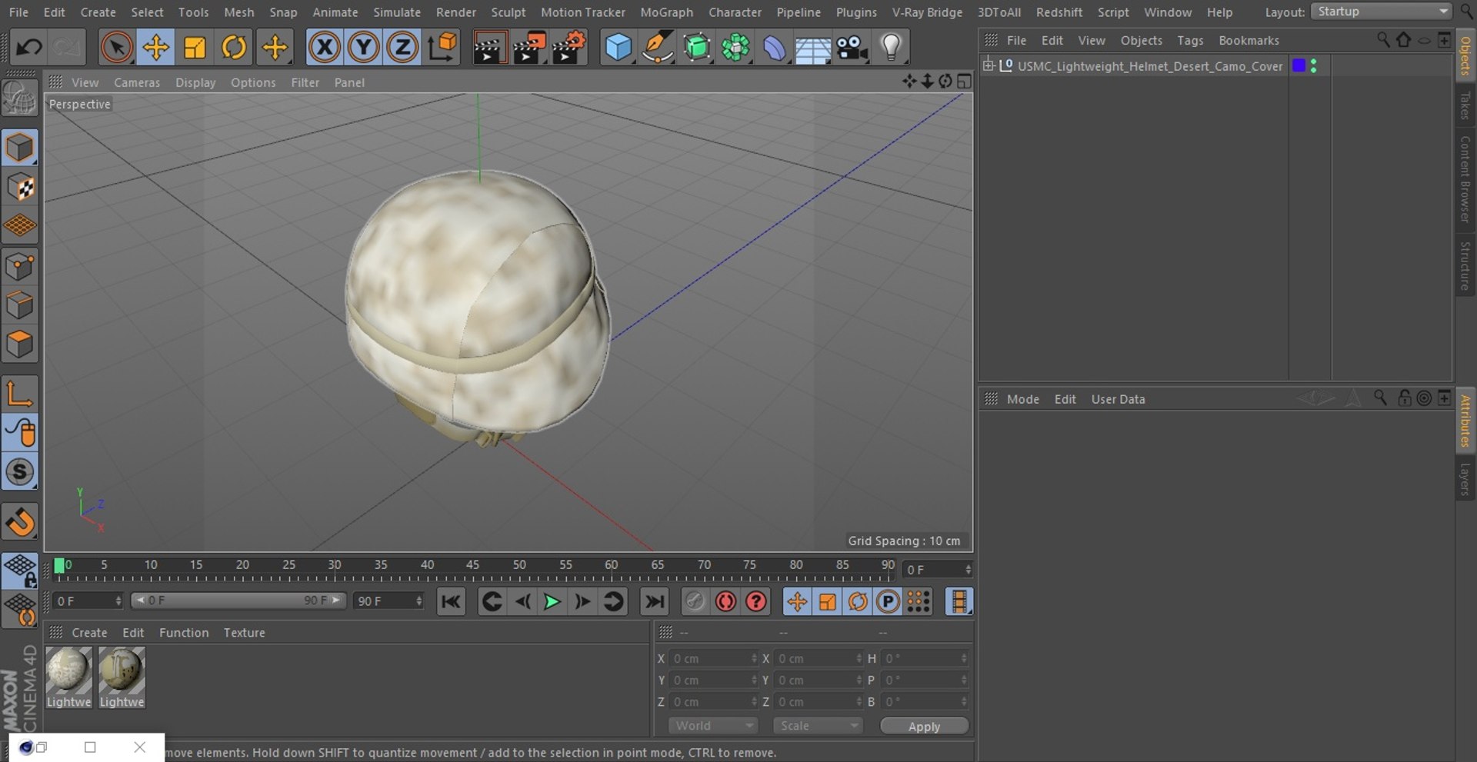Open the World coordinate dropdown
The width and height of the screenshot is (1477, 762).
[713, 726]
